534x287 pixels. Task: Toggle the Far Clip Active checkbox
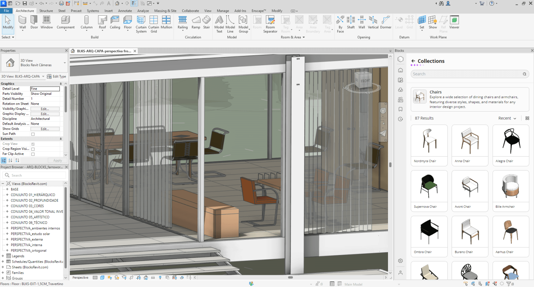33,154
